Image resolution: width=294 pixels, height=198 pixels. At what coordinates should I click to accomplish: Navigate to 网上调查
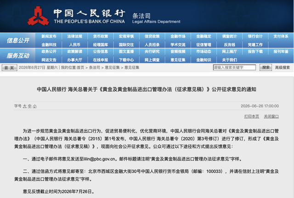click(x=152, y=60)
